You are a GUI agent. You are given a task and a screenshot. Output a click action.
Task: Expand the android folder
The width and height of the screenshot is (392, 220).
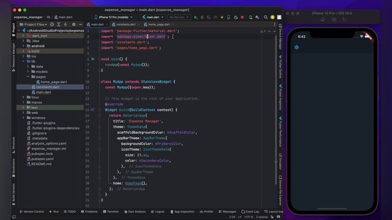coord(23,46)
